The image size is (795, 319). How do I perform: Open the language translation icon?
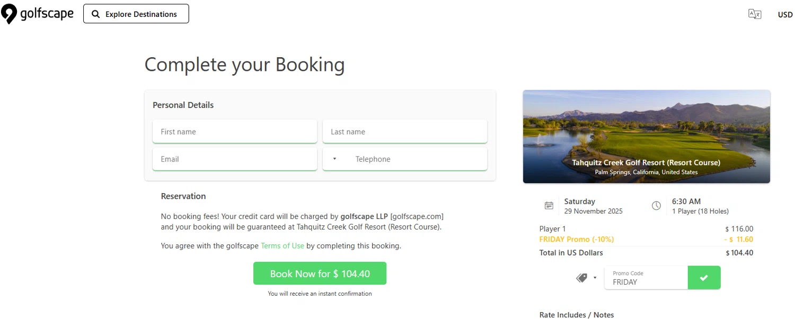click(x=755, y=14)
